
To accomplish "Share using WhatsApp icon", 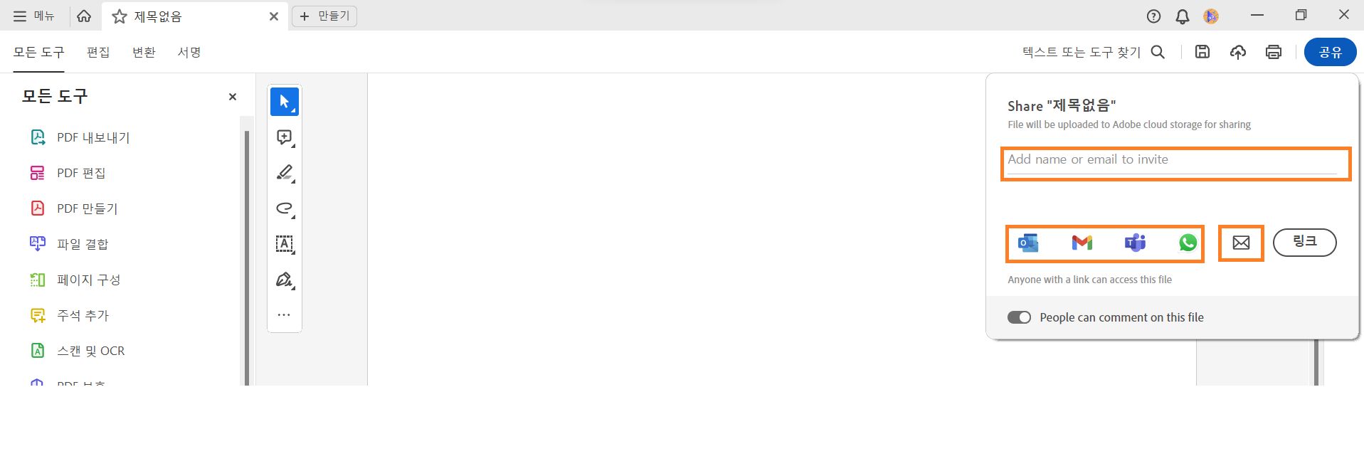I will [1188, 243].
